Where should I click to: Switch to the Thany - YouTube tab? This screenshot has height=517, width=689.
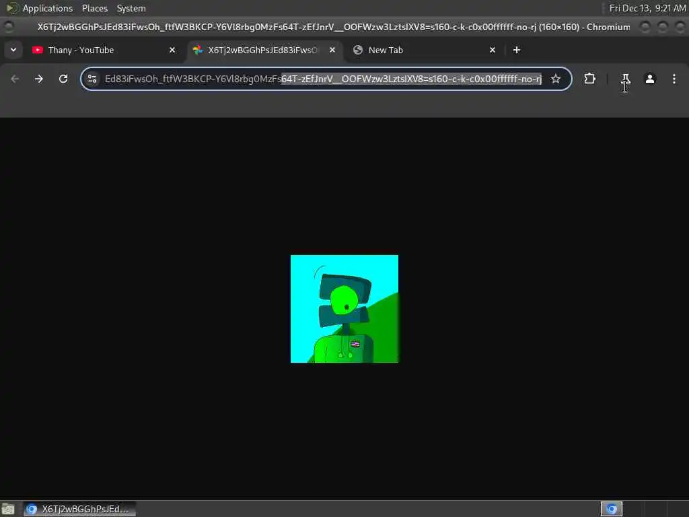point(104,50)
